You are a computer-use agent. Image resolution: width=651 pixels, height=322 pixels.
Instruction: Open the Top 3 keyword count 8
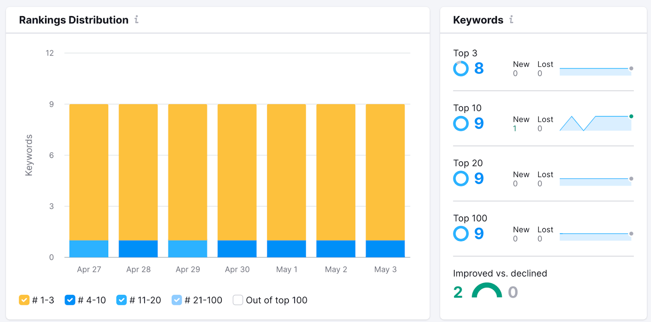click(x=479, y=69)
